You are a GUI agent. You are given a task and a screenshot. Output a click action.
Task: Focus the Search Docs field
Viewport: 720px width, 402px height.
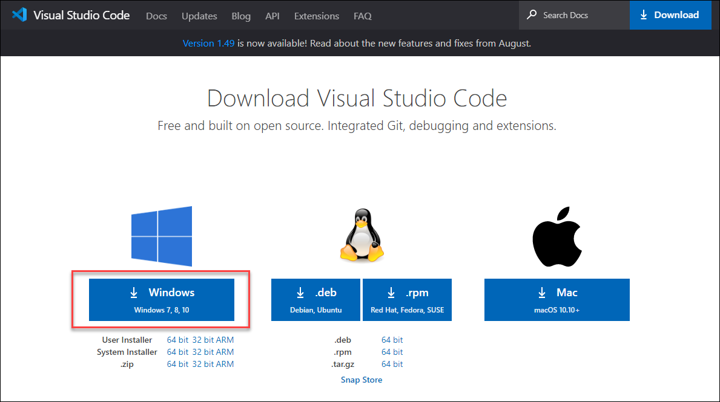[x=574, y=15]
